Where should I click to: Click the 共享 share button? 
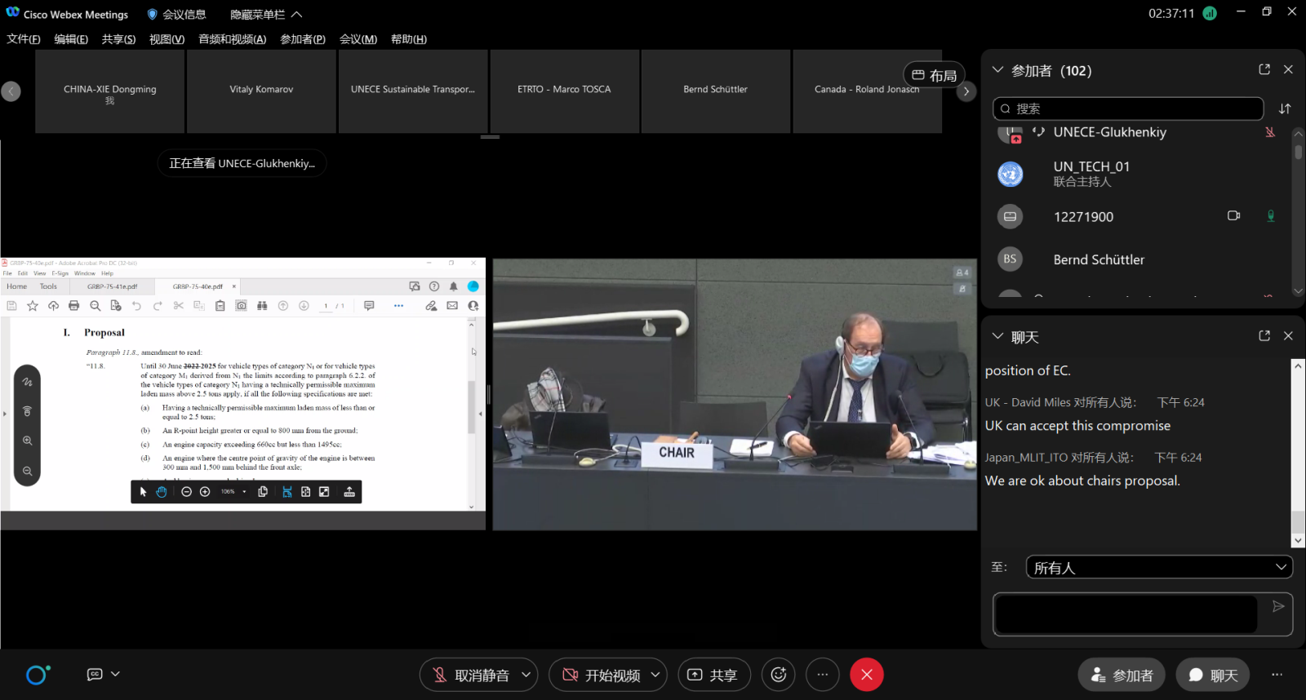click(714, 675)
